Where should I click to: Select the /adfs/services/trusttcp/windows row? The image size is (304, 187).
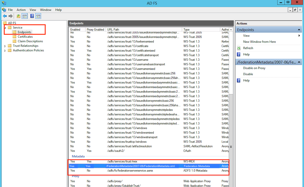coord(149,142)
